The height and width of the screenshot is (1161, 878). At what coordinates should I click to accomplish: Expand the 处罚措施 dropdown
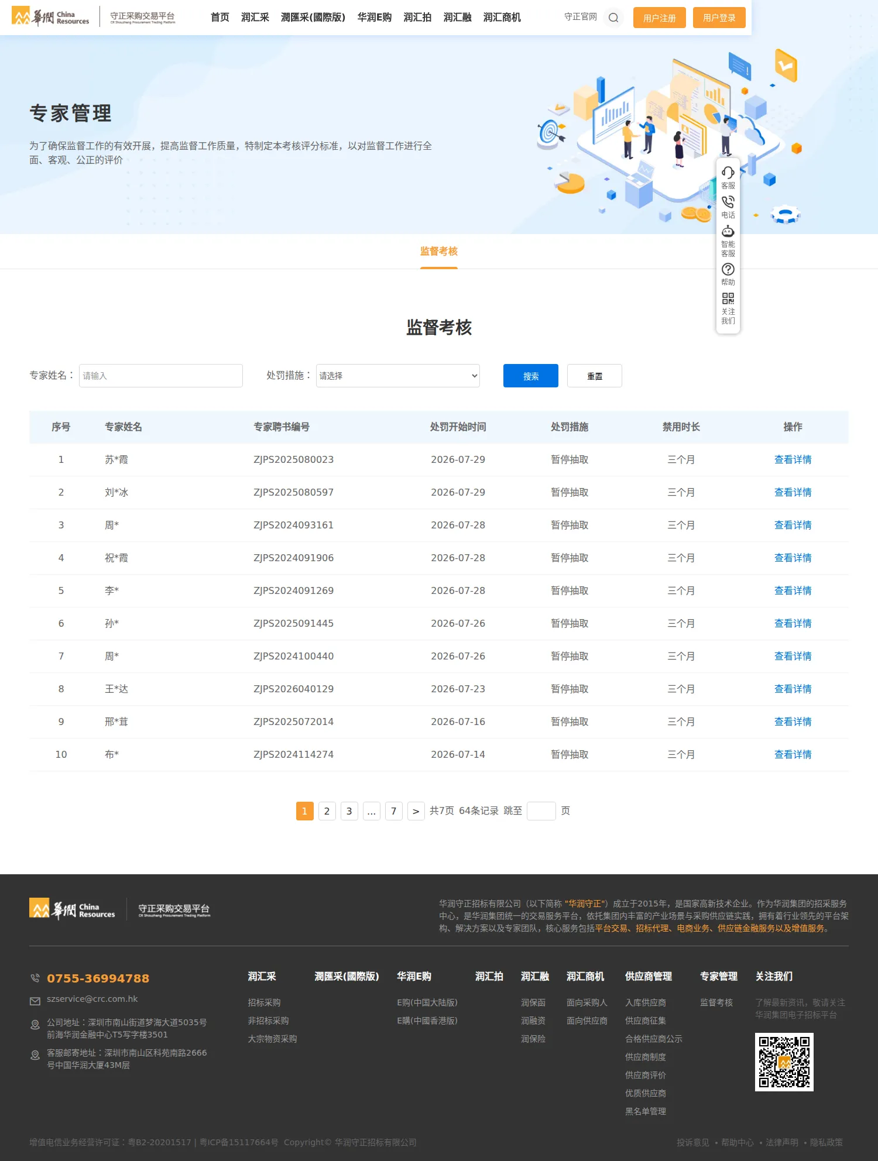398,376
